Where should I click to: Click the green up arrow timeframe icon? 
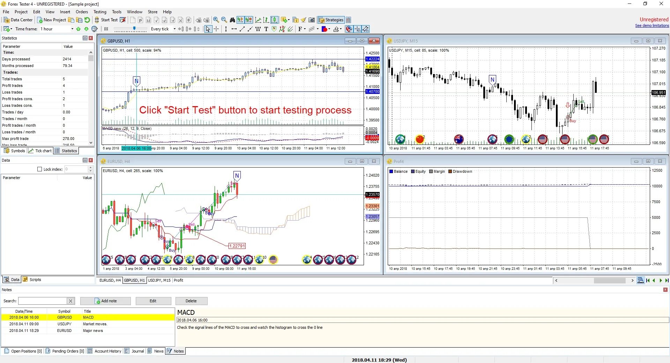[x=78, y=29]
